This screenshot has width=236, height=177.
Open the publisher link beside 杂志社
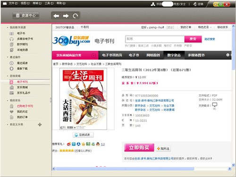point(154,101)
